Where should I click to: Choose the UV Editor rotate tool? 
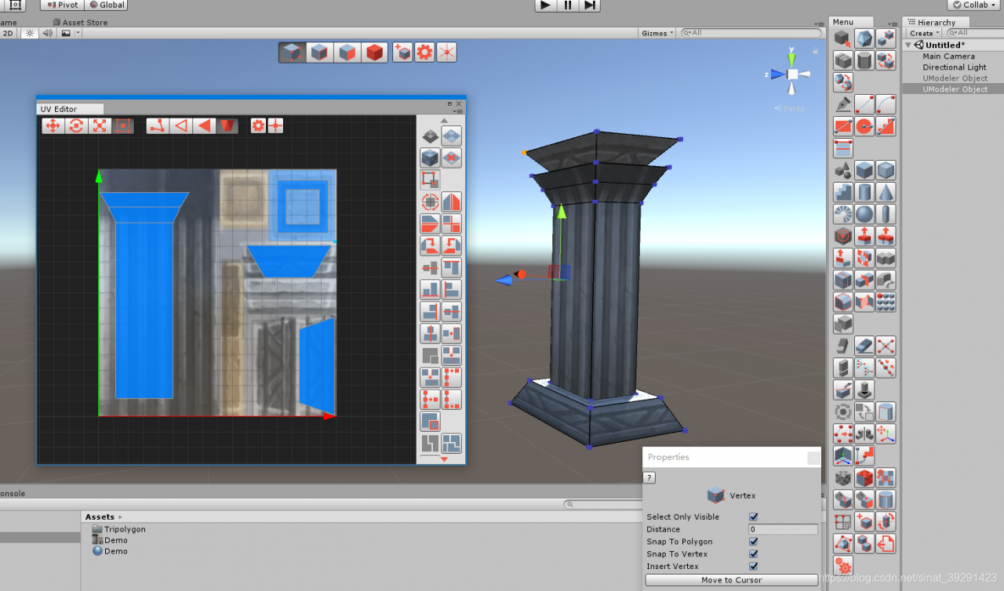[76, 125]
